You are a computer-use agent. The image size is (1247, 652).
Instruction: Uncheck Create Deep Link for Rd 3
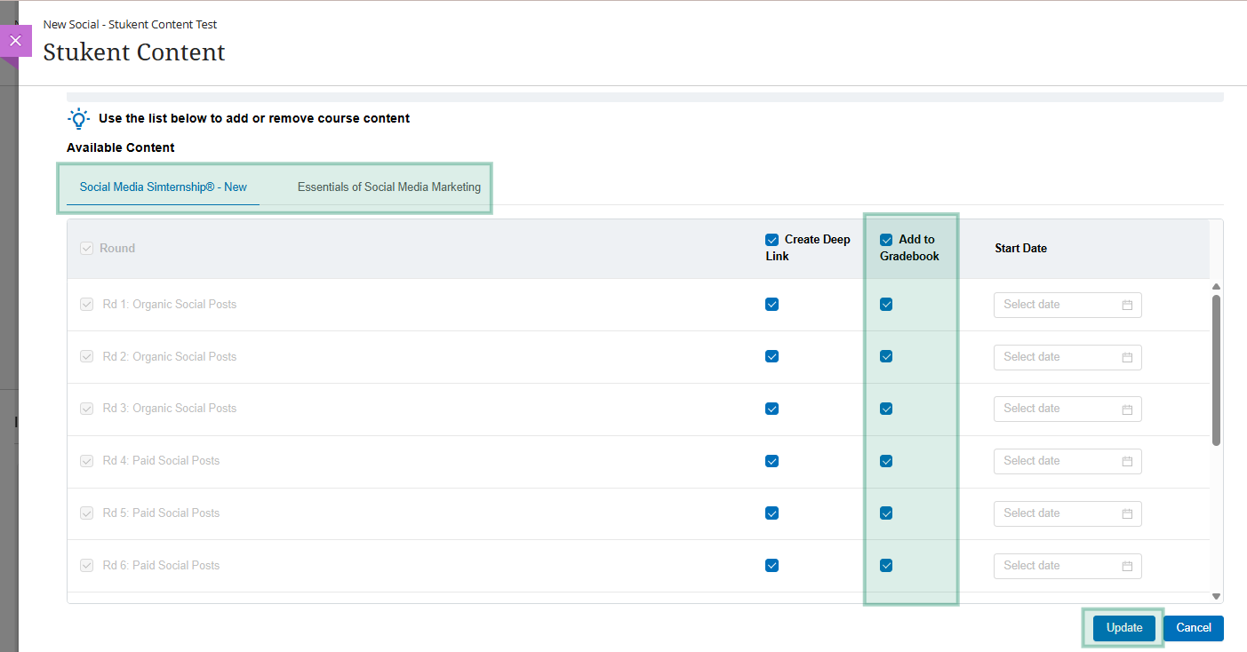pyautogui.click(x=771, y=409)
